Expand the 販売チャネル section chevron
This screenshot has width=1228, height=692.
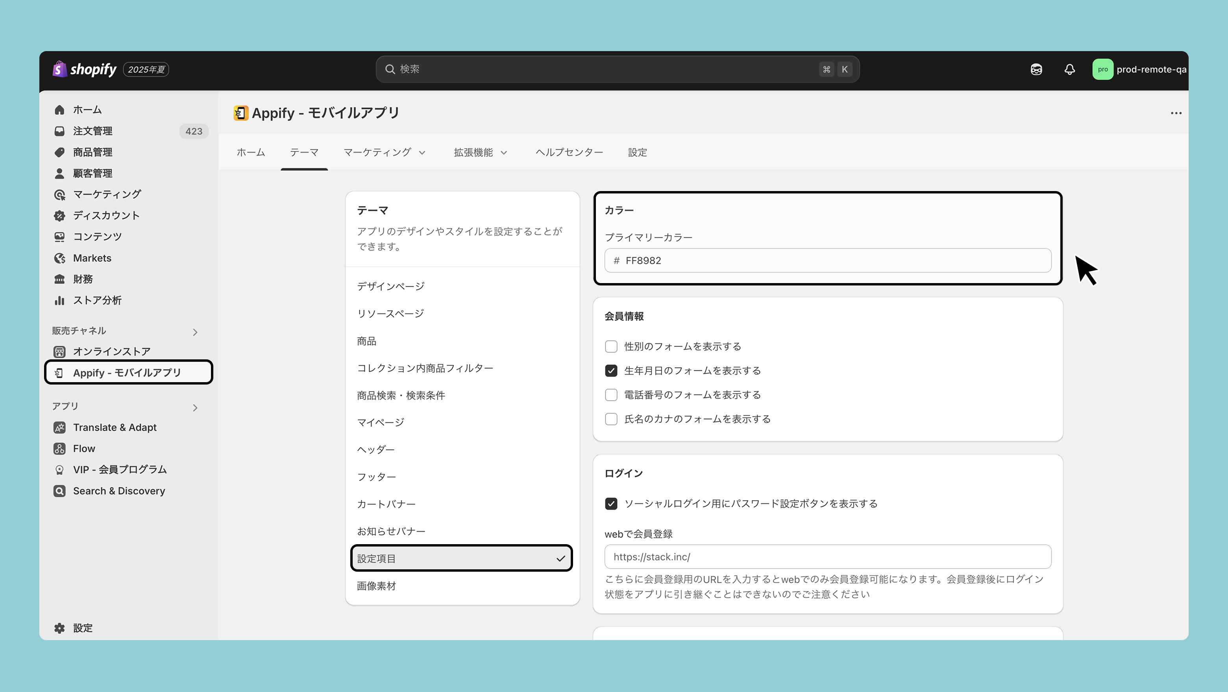pos(195,332)
